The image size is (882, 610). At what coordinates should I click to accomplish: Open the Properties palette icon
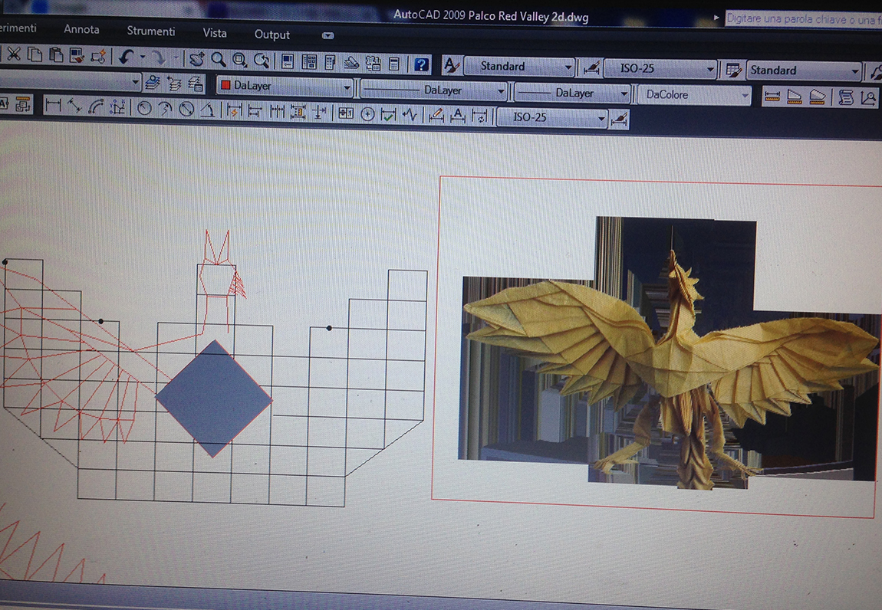[288, 61]
